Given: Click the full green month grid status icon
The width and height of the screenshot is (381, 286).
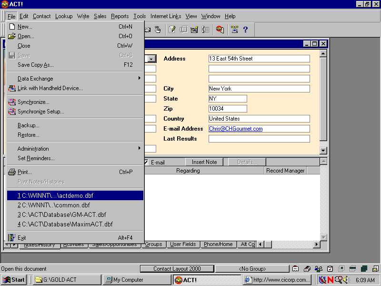Looking at the screenshot, I should [364, 268].
